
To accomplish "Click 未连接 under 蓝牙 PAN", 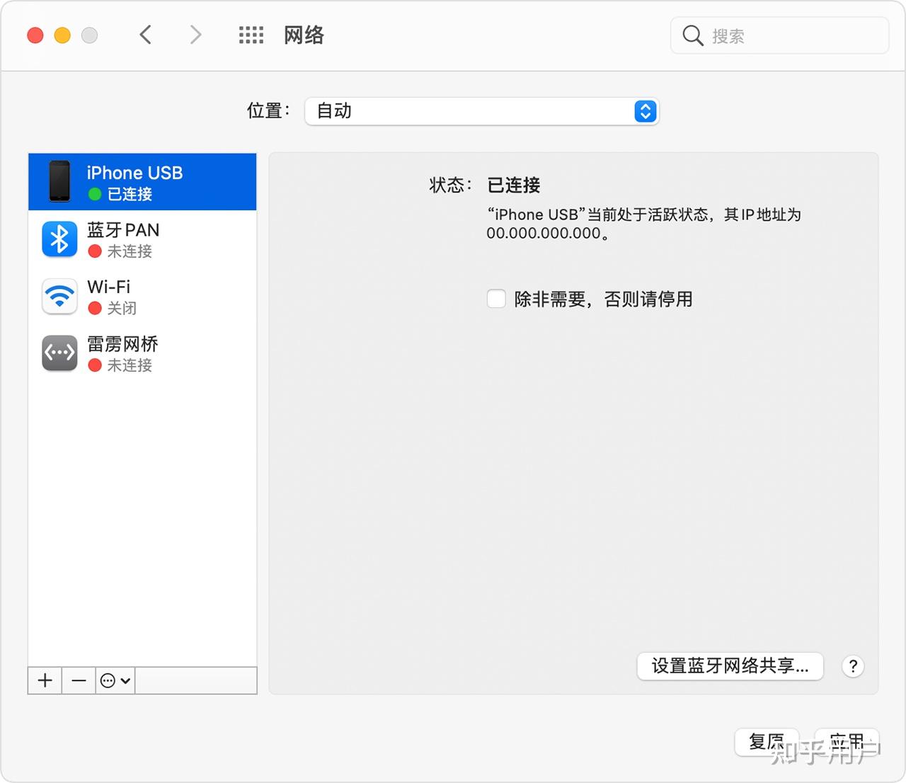I will tap(130, 251).
